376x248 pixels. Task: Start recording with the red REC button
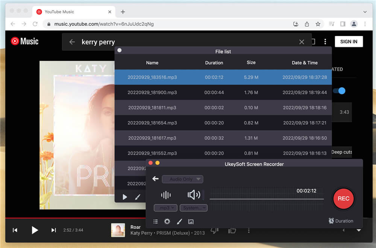tap(343, 198)
